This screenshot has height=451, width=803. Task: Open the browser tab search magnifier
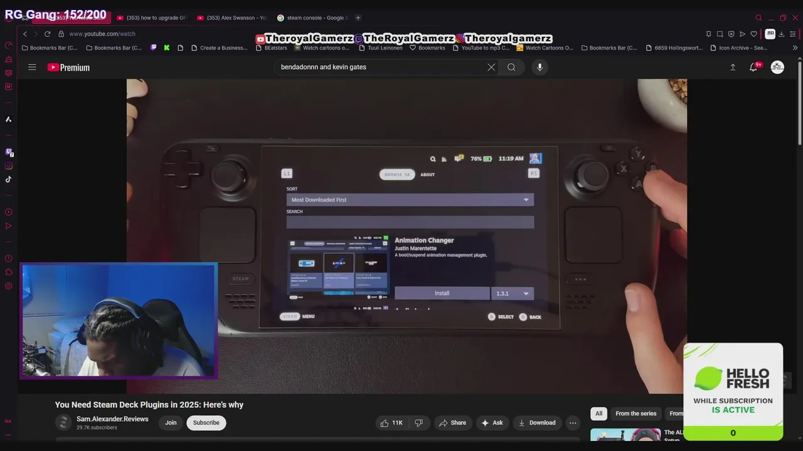[x=758, y=18]
